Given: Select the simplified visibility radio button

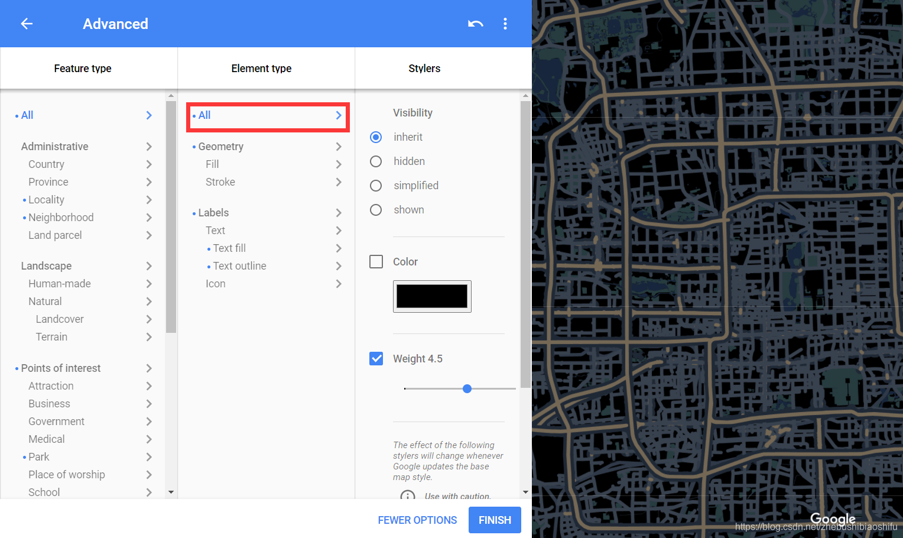Looking at the screenshot, I should pos(376,186).
